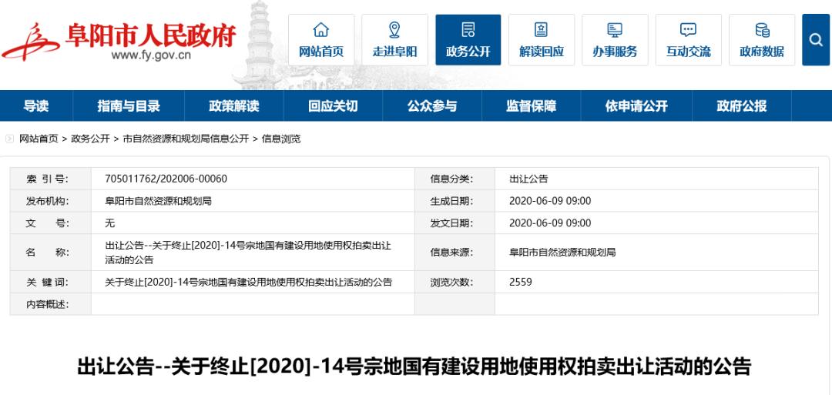Click the 出让公告 category value
This screenshot has height=395, width=832.
[x=528, y=179]
